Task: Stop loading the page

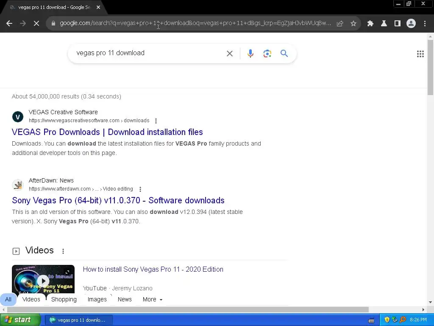Action: (x=36, y=24)
